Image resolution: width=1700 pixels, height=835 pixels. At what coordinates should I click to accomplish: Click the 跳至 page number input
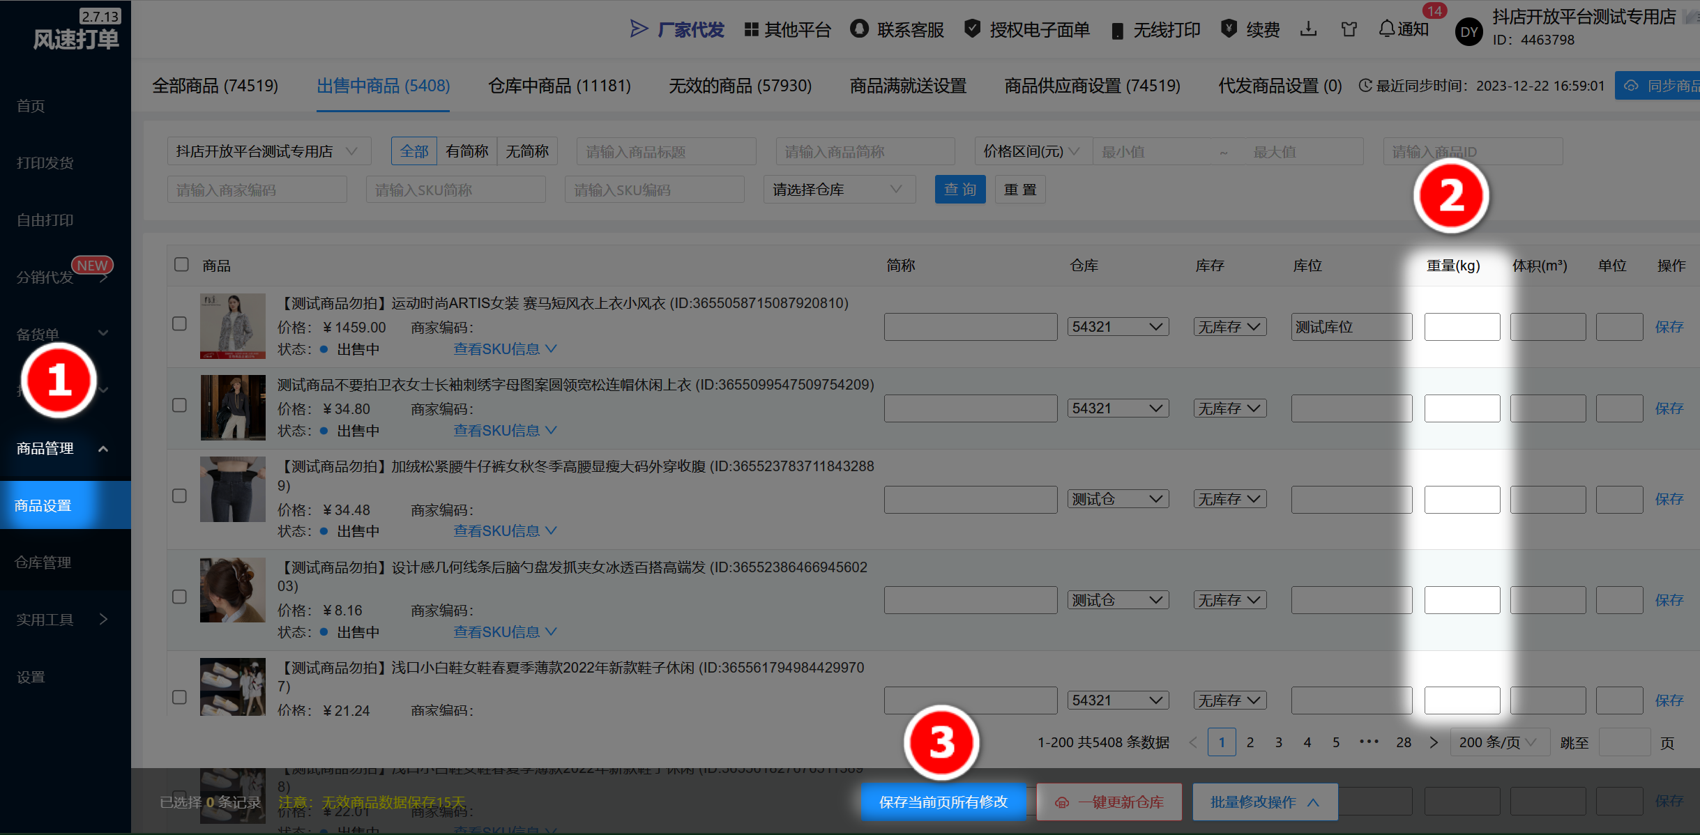[x=1624, y=742]
